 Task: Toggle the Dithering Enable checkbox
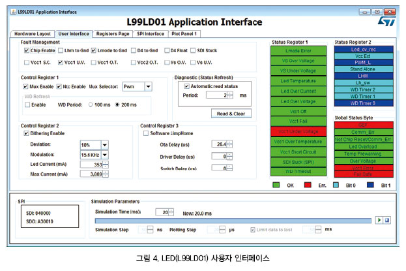coord(26,133)
